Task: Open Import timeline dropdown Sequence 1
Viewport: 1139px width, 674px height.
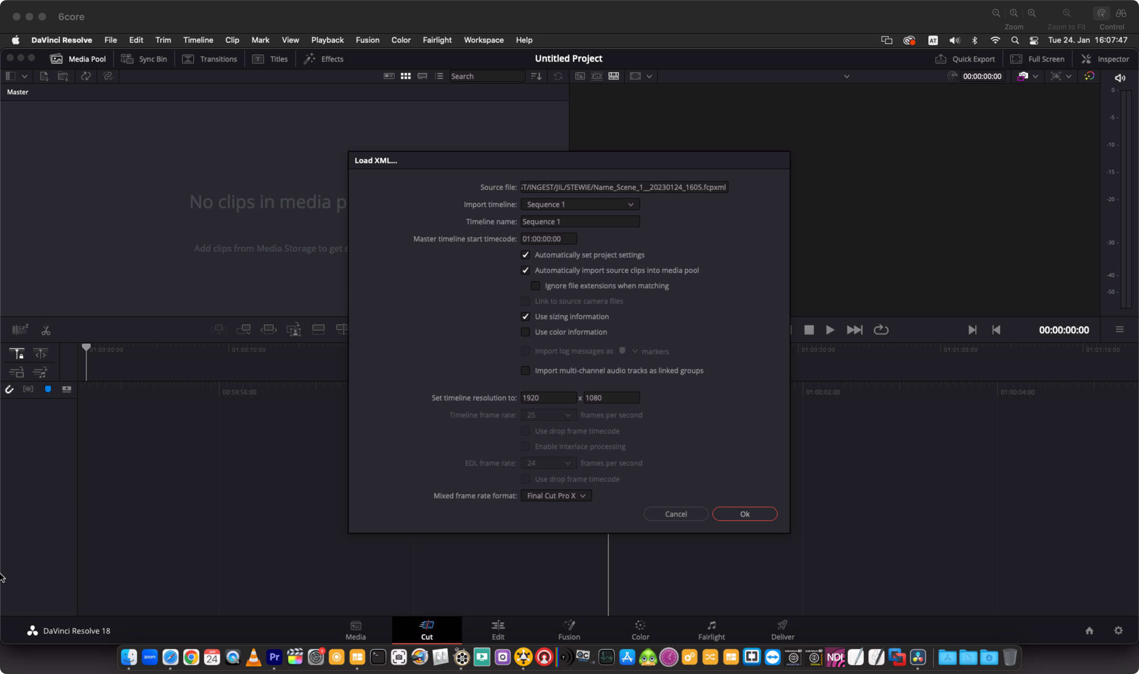Action: coord(580,204)
